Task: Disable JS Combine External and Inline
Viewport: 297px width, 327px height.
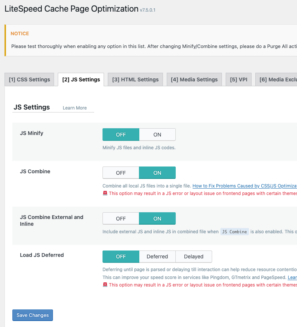Action: (121, 219)
